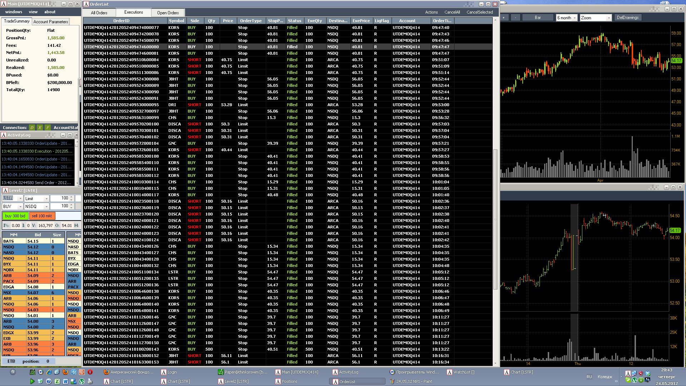This screenshot has width=686, height=386.
Task: Click the Internet Explorer quick launch icon
Action: coord(49,372)
